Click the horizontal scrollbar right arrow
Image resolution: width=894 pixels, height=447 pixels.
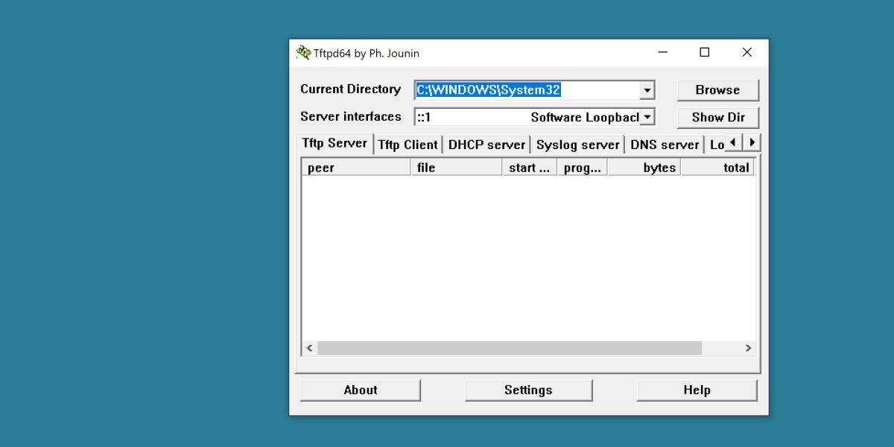tap(748, 348)
